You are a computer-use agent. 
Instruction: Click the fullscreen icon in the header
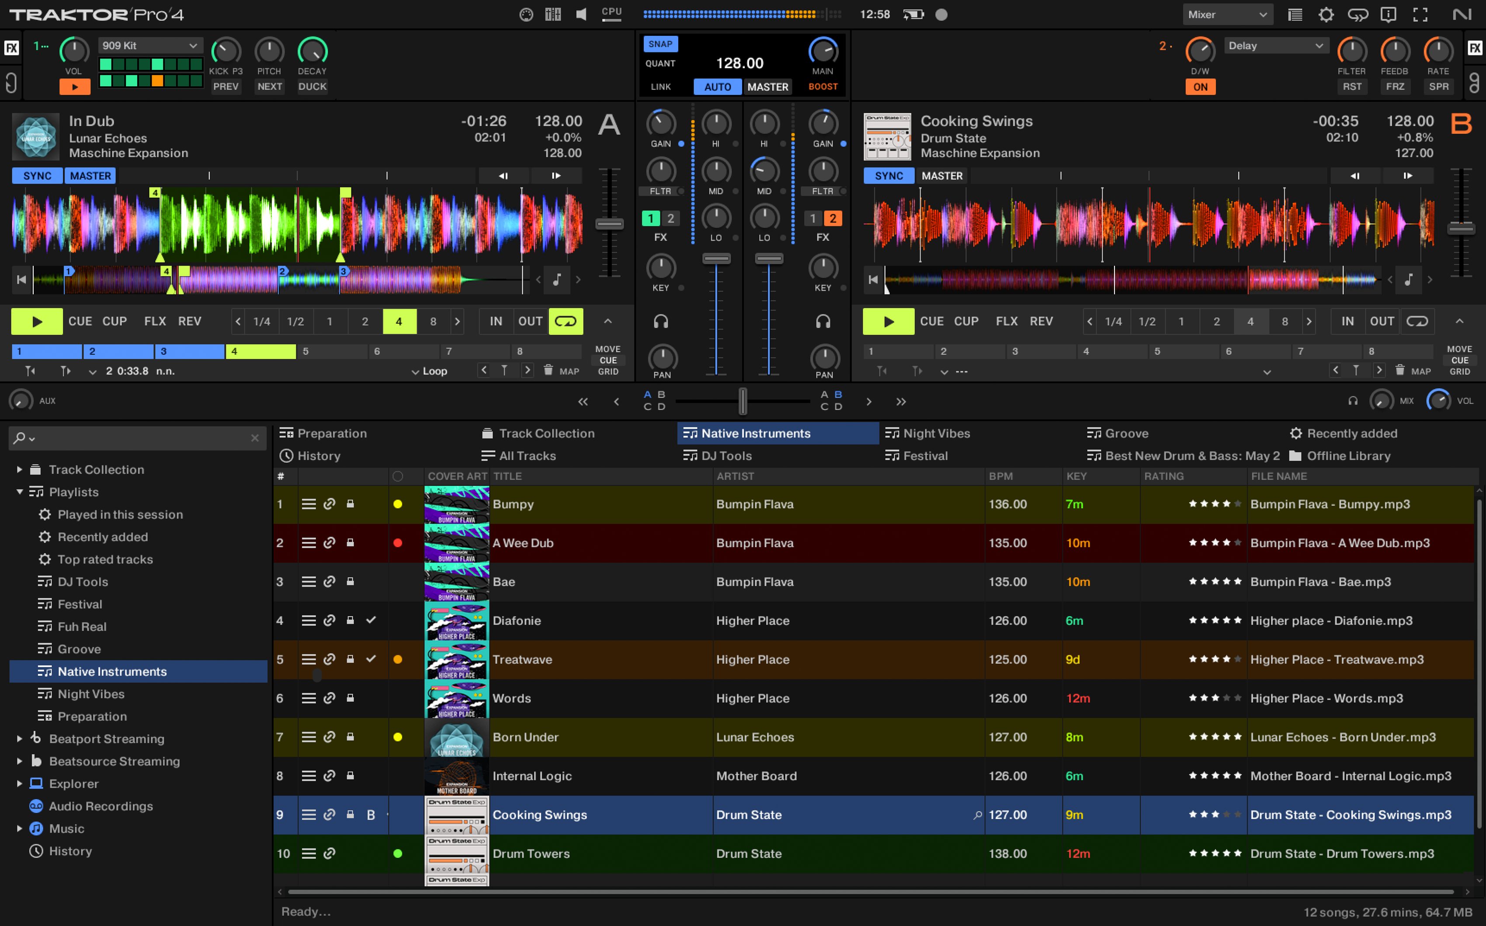1420,14
